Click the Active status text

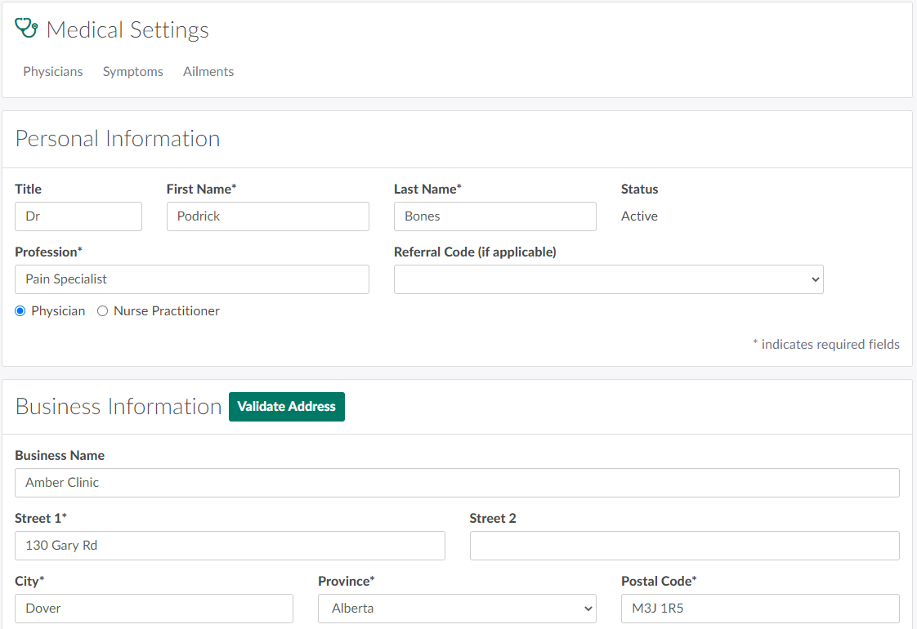point(639,216)
